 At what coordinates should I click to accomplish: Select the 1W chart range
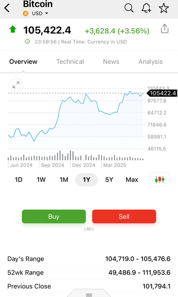click(x=41, y=179)
